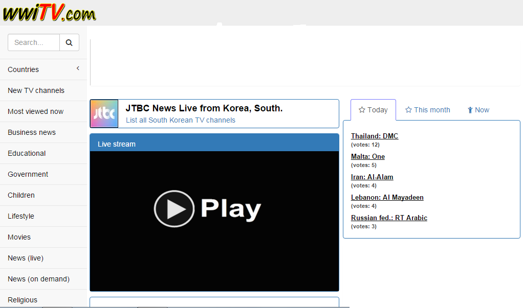Switch to the Today tab
Screen dimensions: 523x308
[x=373, y=110]
